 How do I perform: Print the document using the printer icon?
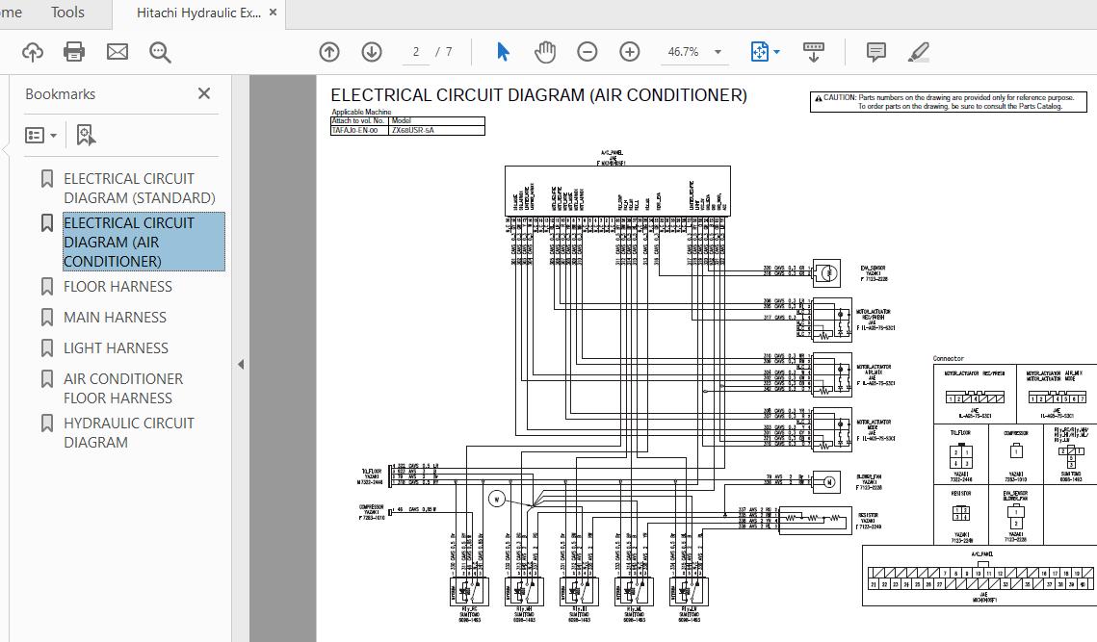74,52
